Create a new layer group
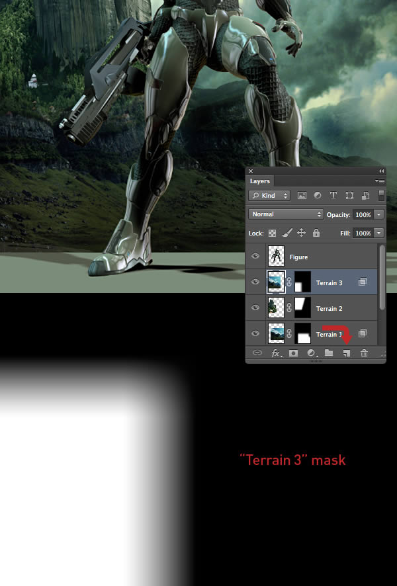 point(329,353)
